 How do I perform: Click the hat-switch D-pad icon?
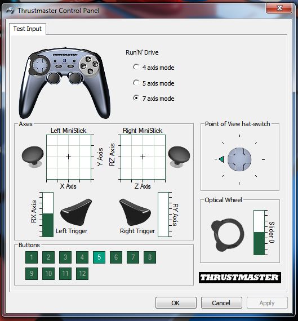tap(239, 159)
